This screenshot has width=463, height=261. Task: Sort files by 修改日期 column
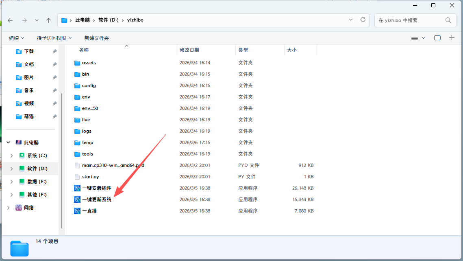tap(189, 50)
